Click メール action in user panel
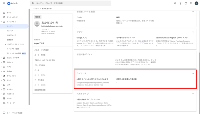Screen dimensions: 200x114 tap(37, 70)
